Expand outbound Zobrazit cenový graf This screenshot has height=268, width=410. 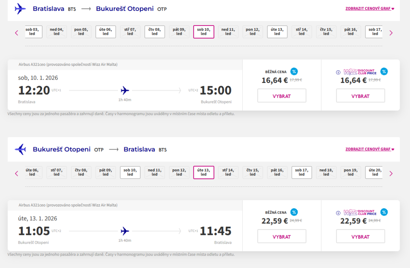[x=370, y=9]
